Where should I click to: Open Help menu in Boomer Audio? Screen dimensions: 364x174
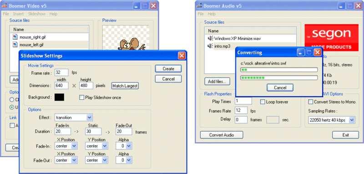212,14
